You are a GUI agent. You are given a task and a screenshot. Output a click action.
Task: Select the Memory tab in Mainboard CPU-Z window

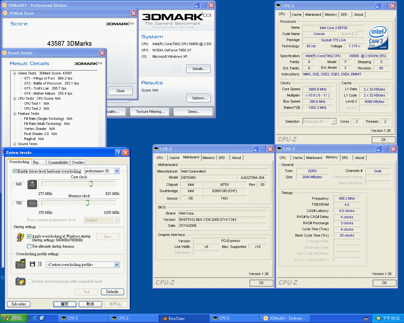click(x=209, y=158)
